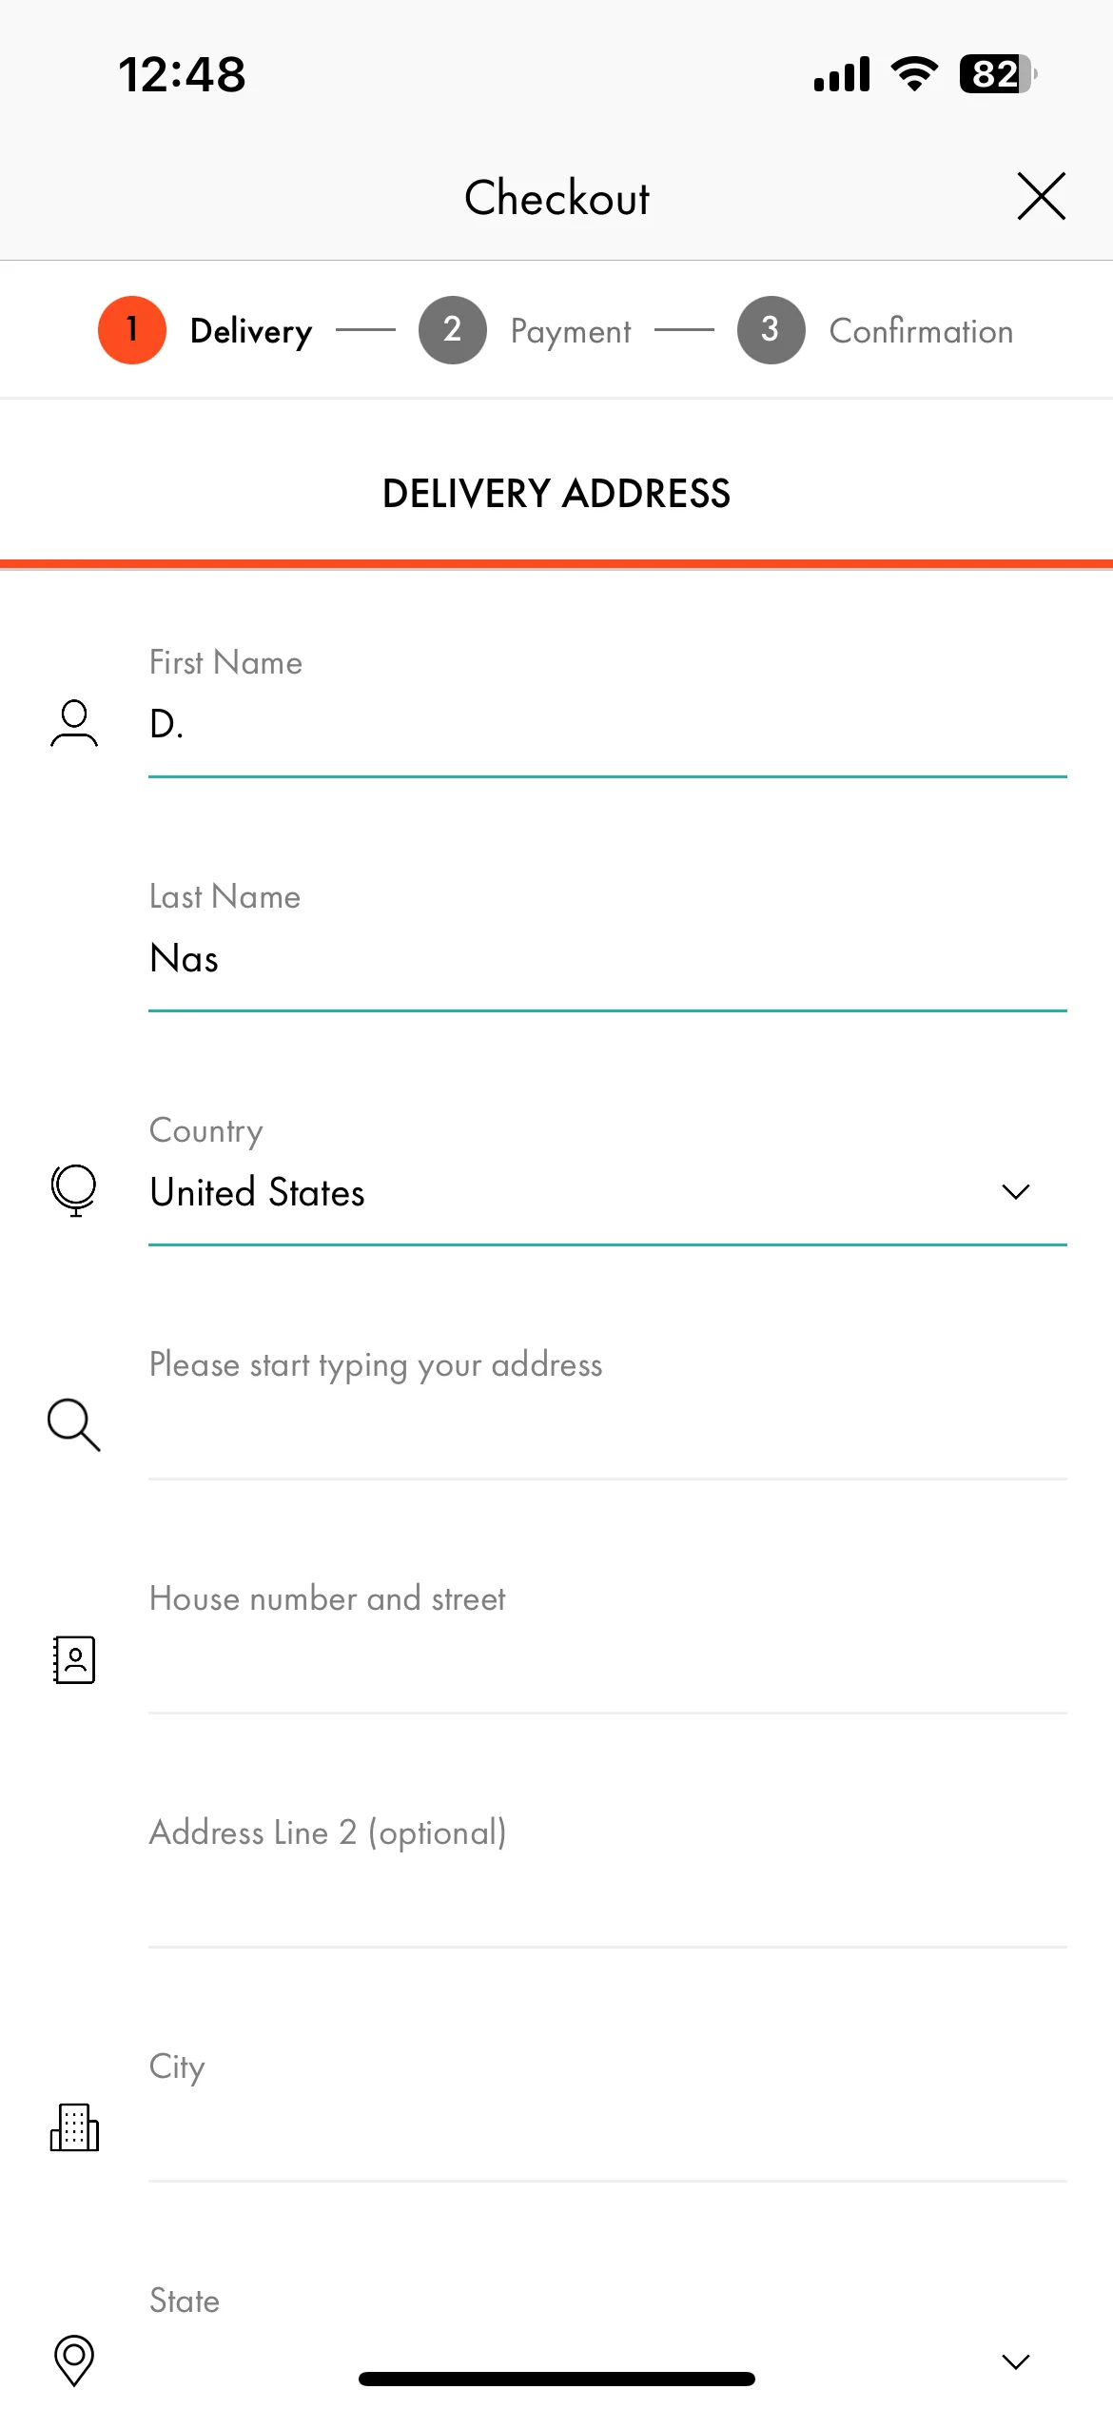This screenshot has width=1113, height=2409.
Task: Go to the Payment step 2
Action: 525,330
